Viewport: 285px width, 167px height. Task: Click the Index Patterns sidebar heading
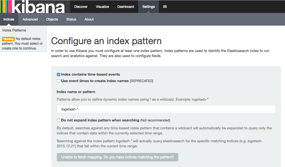pos(14,30)
